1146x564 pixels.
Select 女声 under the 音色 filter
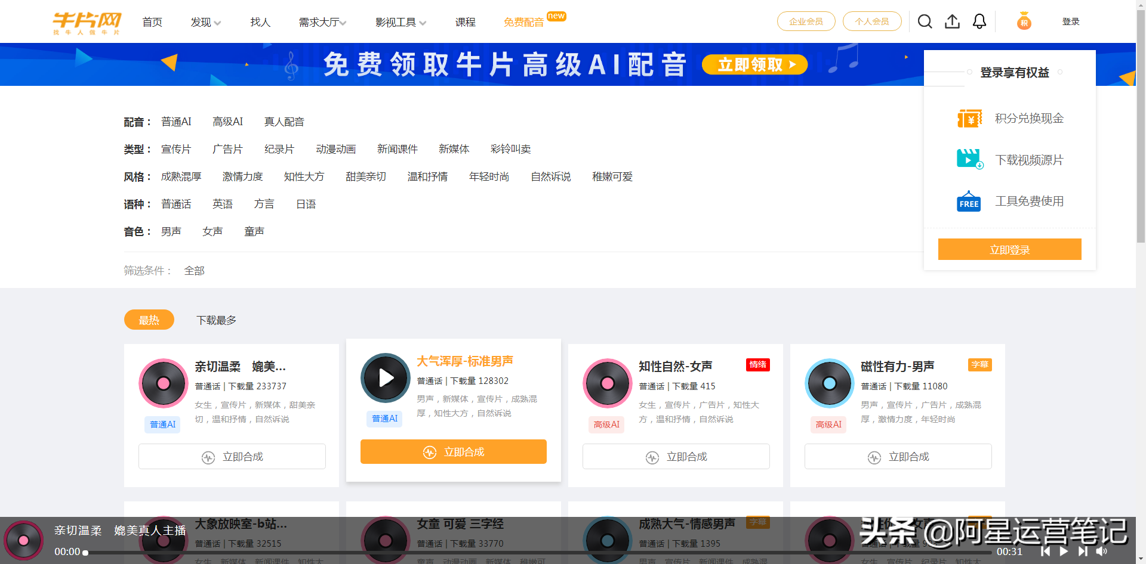pyautogui.click(x=212, y=231)
